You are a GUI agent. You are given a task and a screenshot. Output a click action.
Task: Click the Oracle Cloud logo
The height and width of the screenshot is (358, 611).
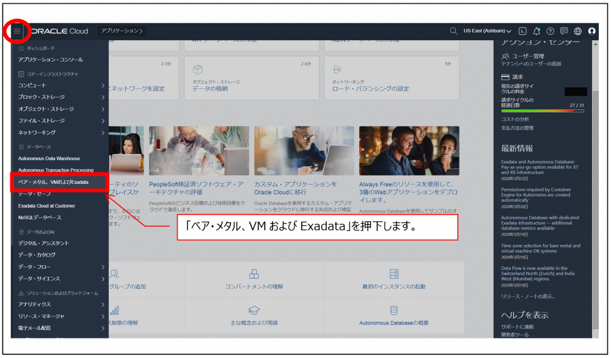click(x=59, y=31)
